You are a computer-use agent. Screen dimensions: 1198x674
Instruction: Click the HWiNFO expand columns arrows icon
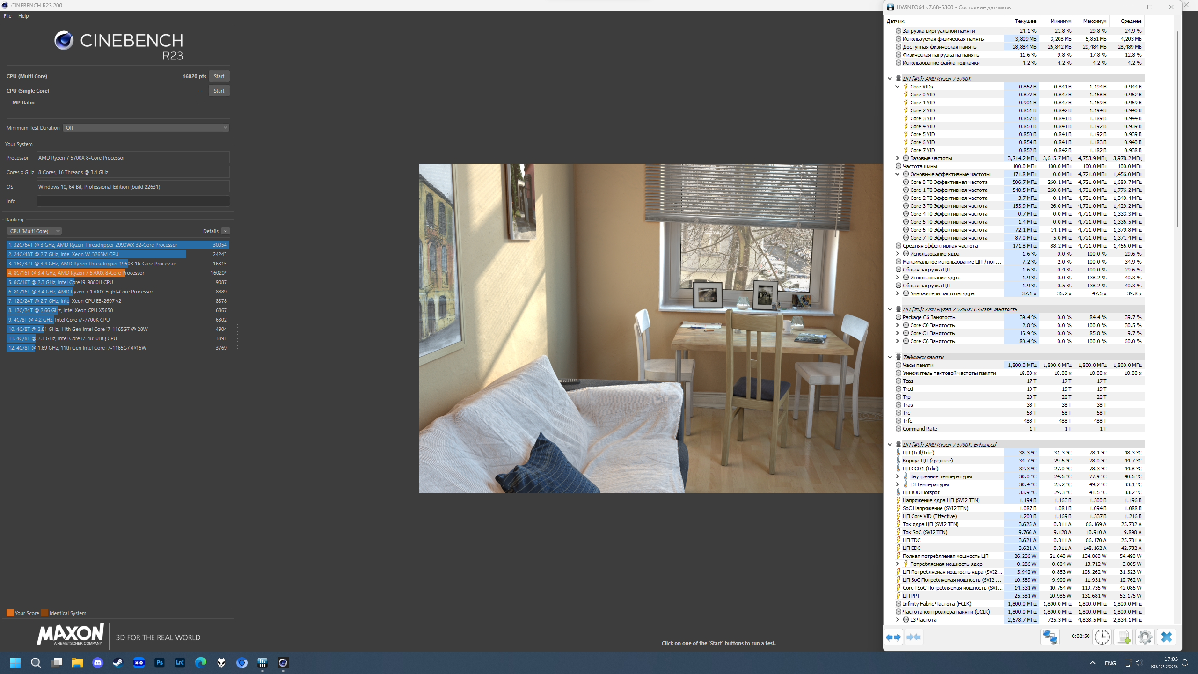click(x=893, y=637)
